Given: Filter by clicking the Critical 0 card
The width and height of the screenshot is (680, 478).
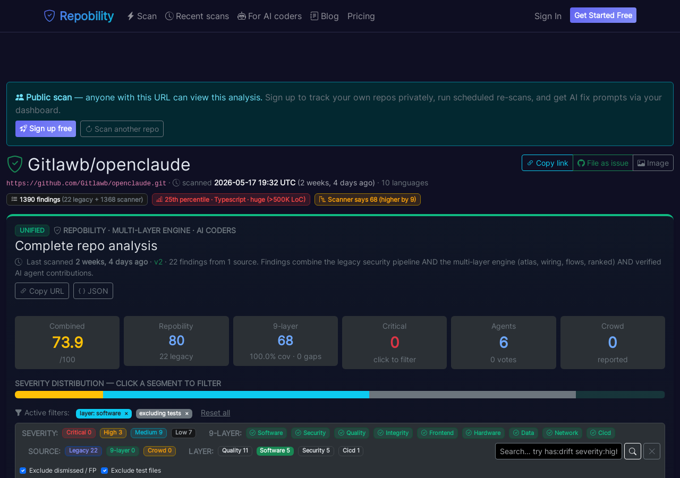Looking at the screenshot, I should coord(394,343).
